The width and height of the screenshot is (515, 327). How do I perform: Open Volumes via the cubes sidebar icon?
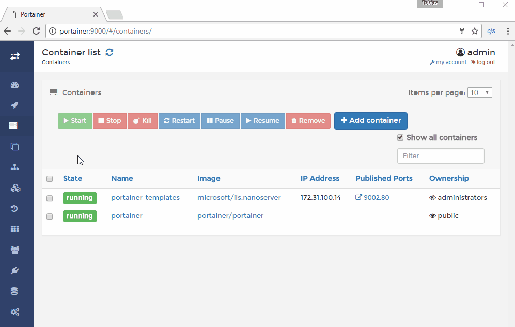pyautogui.click(x=14, y=188)
